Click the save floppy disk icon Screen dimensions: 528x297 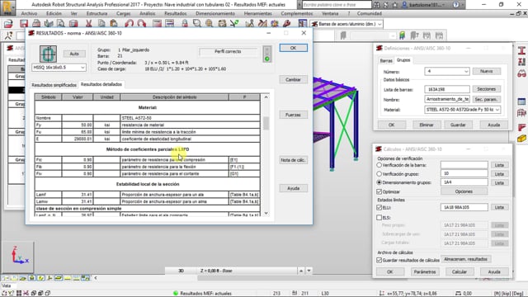pyautogui.click(x=24, y=23)
